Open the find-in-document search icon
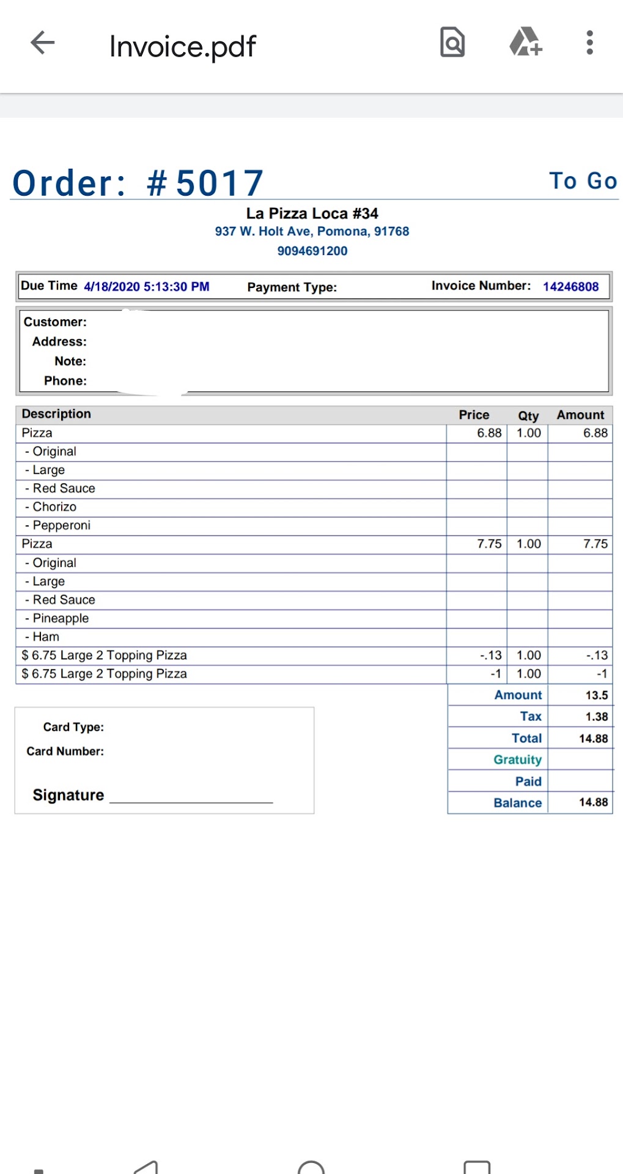This screenshot has height=1174, width=623. 452,43
